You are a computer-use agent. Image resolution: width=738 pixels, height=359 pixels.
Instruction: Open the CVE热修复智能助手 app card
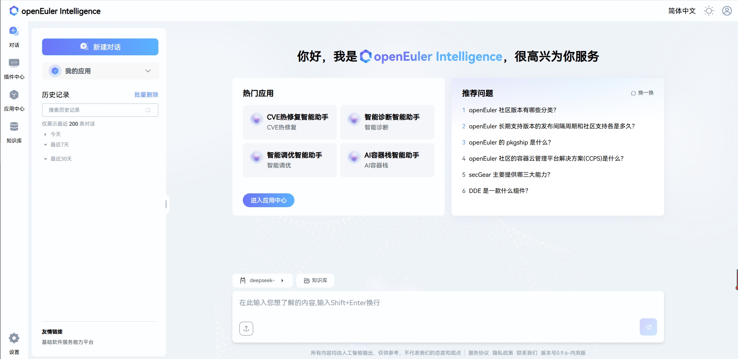[x=289, y=122]
